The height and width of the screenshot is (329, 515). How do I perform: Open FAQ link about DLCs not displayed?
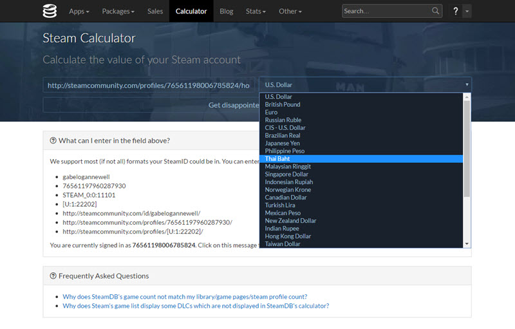pos(196,306)
